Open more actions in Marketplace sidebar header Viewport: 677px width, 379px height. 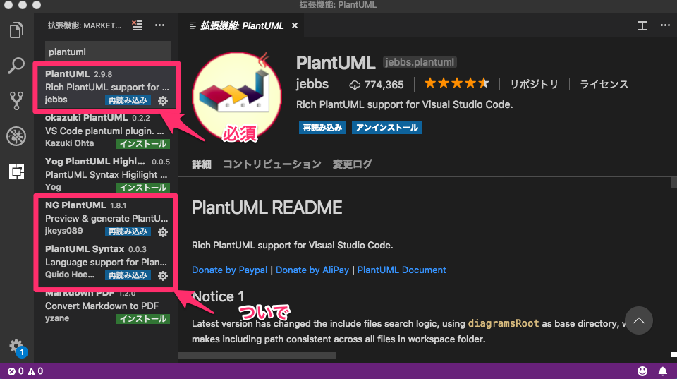160,25
